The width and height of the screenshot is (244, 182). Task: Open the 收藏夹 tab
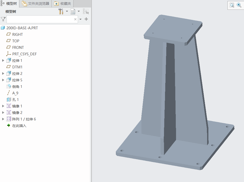62,4
